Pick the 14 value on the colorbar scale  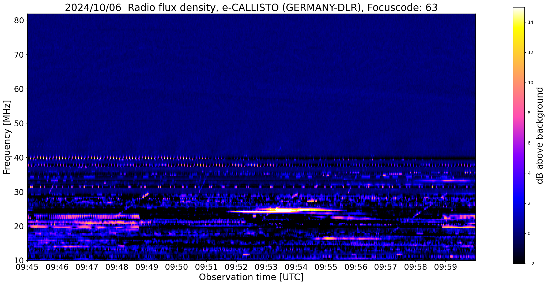pos(530,22)
